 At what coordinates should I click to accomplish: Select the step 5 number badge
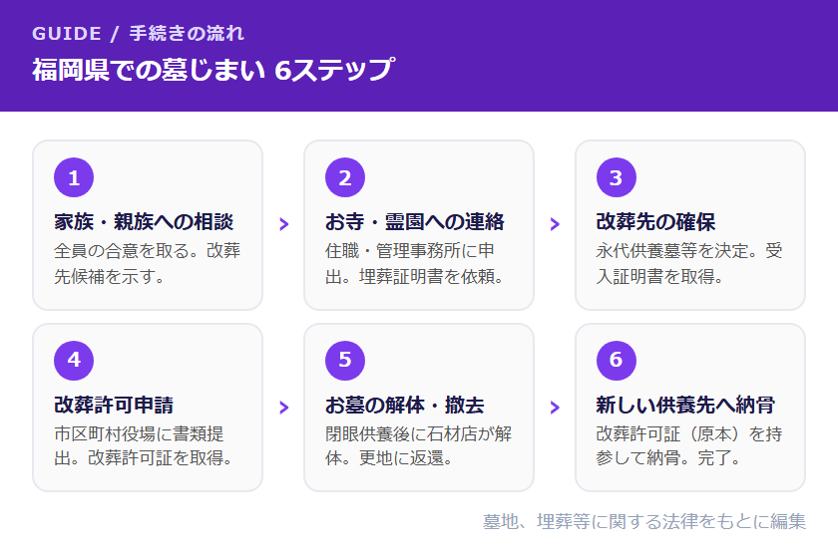(345, 361)
